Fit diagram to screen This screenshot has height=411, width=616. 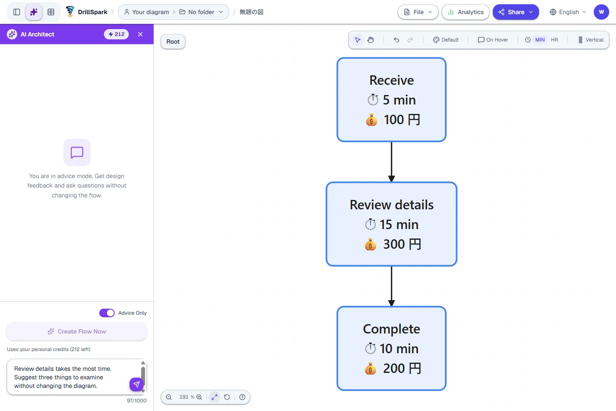(214, 397)
